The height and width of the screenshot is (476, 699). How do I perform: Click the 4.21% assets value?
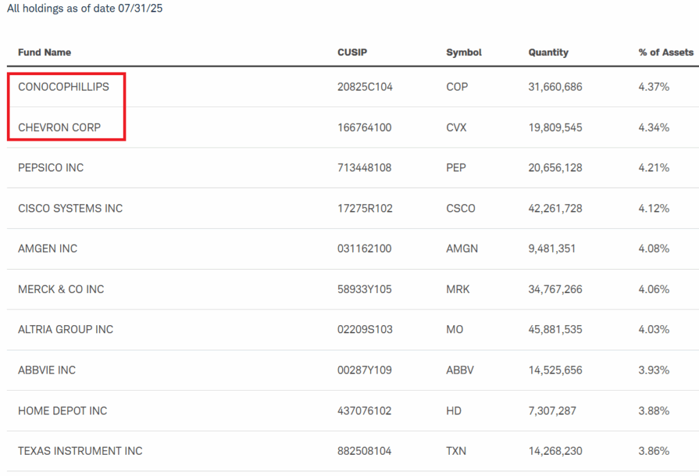click(654, 168)
